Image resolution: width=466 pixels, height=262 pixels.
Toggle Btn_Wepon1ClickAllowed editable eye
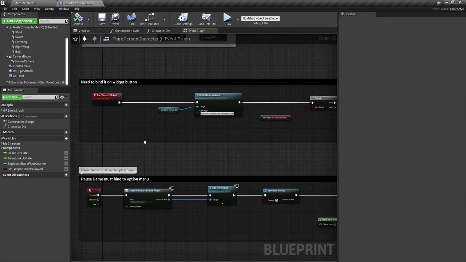point(66,169)
